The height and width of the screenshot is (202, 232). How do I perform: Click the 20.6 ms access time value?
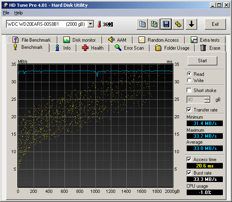(205, 166)
